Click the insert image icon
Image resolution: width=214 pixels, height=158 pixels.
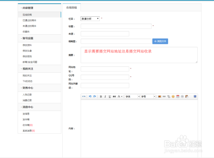(160, 96)
